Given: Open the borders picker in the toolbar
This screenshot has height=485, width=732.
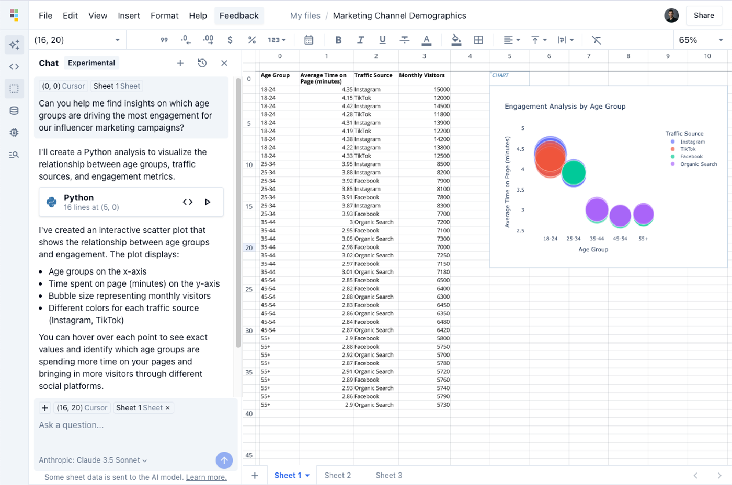Looking at the screenshot, I should point(478,39).
